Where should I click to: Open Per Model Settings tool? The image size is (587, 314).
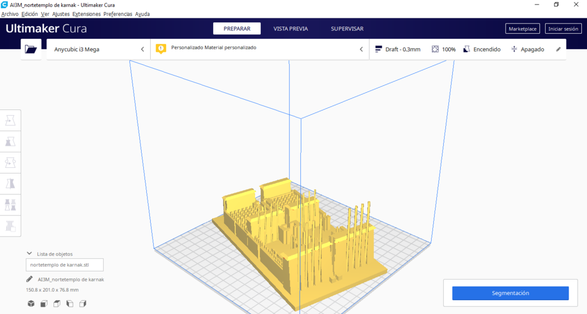click(10, 205)
